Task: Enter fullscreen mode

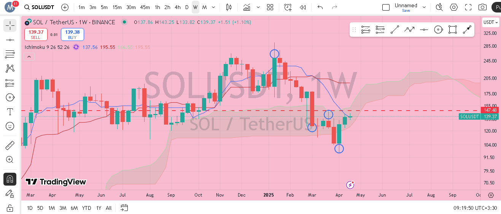Action: point(468,7)
